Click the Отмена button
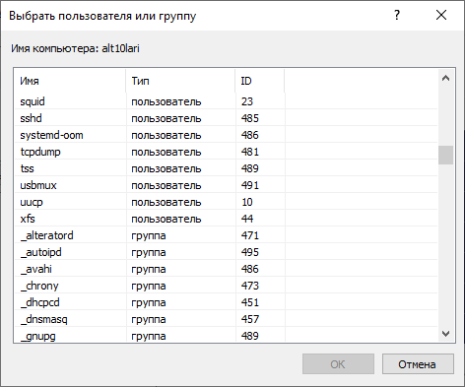Image resolution: width=465 pixels, height=387 pixels. pos(418,364)
